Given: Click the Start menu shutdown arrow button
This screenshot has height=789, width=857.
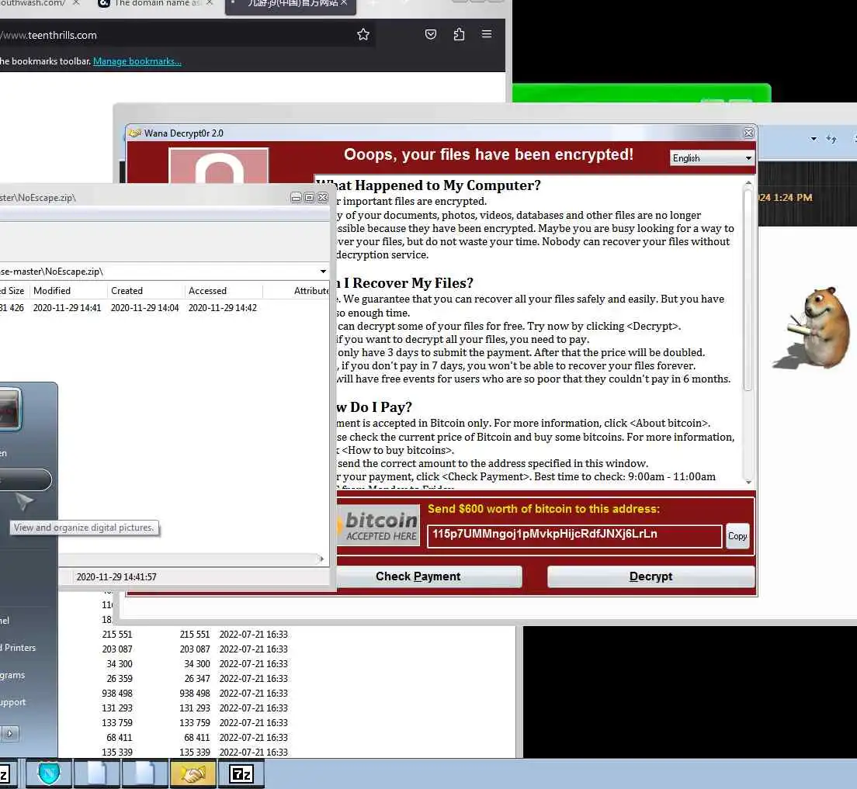Looking at the screenshot, I should point(9,733).
